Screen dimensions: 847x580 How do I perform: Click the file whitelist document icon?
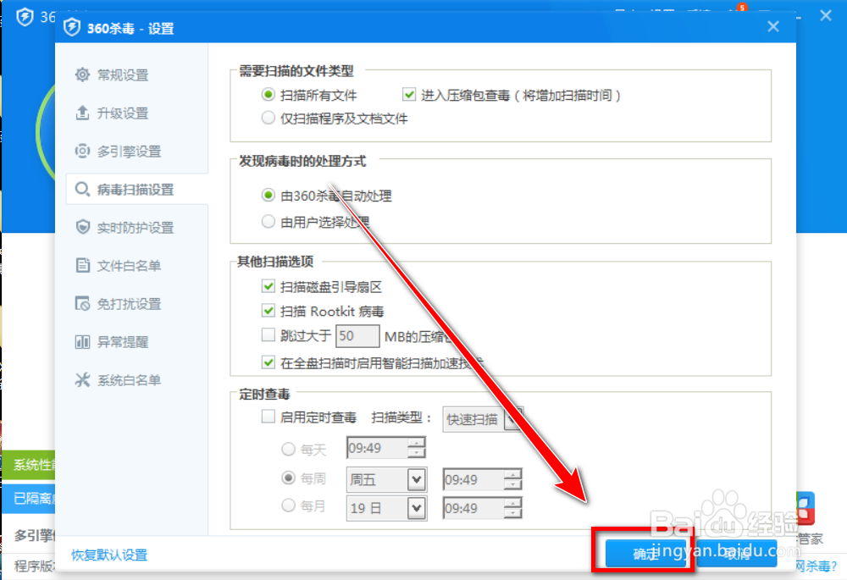click(x=82, y=266)
